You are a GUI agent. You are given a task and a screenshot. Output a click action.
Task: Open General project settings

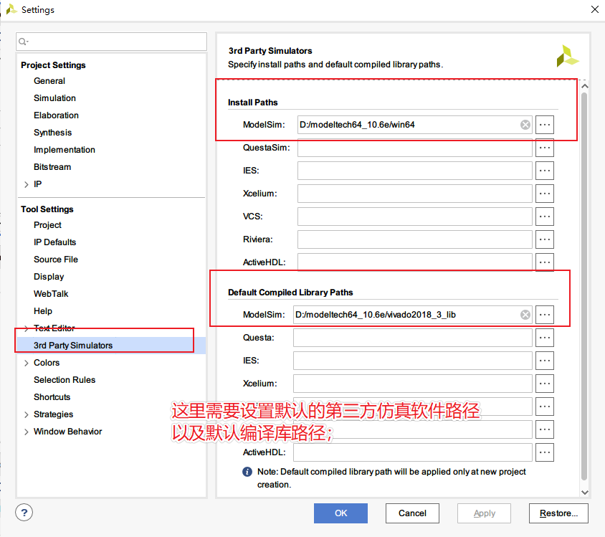click(49, 81)
